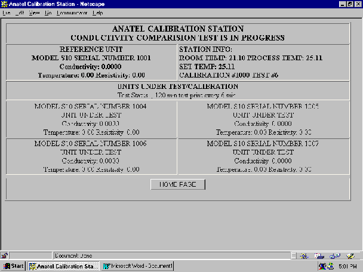The height and width of the screenshot is (272, 363).
Task: Click 'MODEL S10 SERIAL NUMBER 1005' text
Action: pos(263,106)
